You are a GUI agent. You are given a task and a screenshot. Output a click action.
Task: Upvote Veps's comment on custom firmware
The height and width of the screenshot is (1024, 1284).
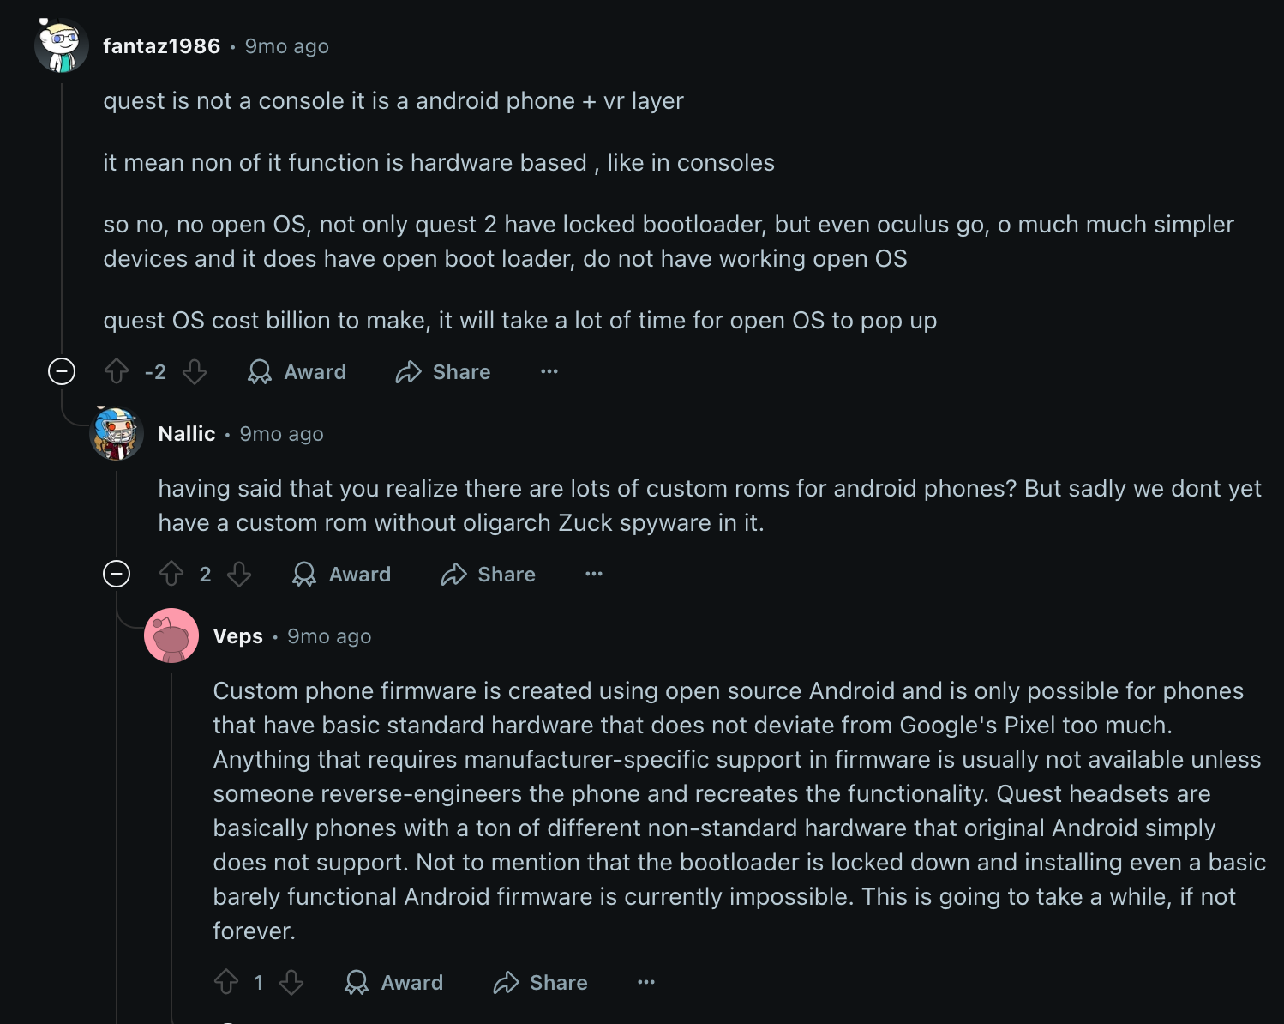[226, 983]
